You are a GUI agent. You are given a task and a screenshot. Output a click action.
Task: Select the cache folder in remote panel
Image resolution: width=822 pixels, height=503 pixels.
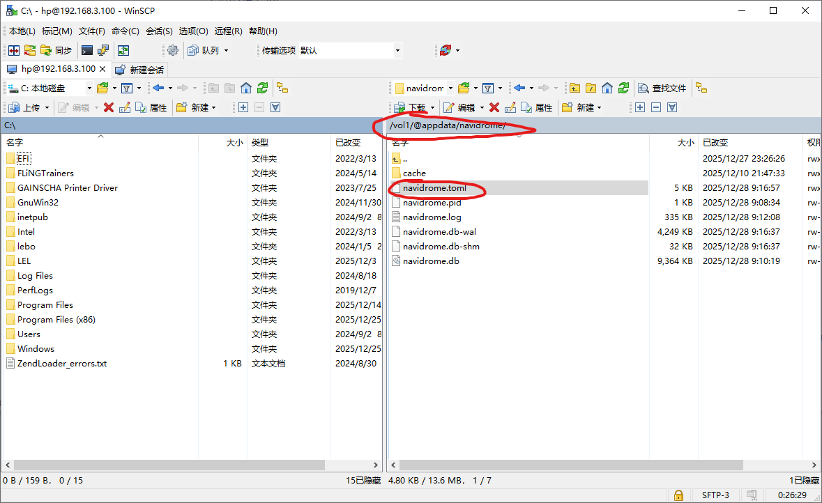pos(414,173)
